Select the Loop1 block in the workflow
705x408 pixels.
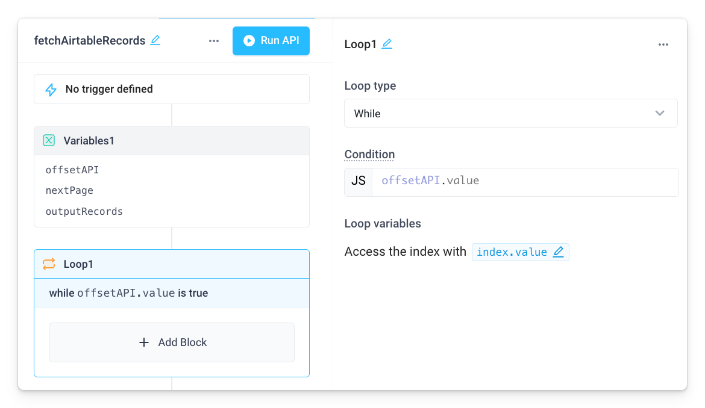point(172,264)
